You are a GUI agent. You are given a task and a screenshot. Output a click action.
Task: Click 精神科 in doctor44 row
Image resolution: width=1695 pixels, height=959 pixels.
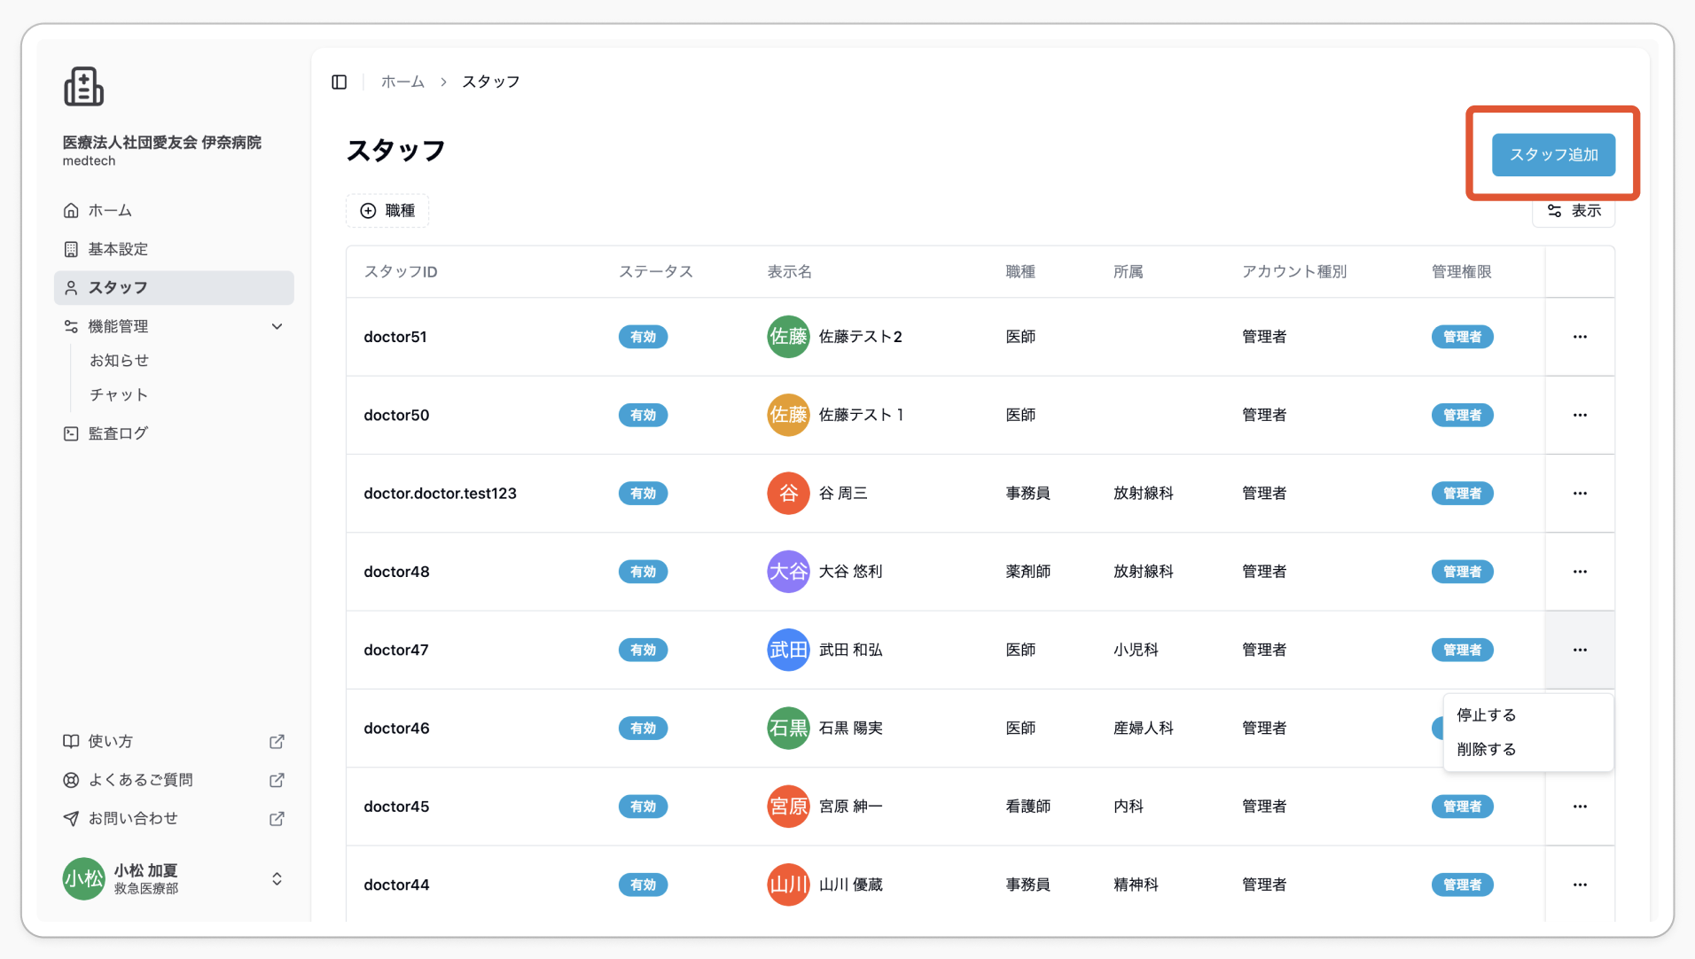[1136, 885]
